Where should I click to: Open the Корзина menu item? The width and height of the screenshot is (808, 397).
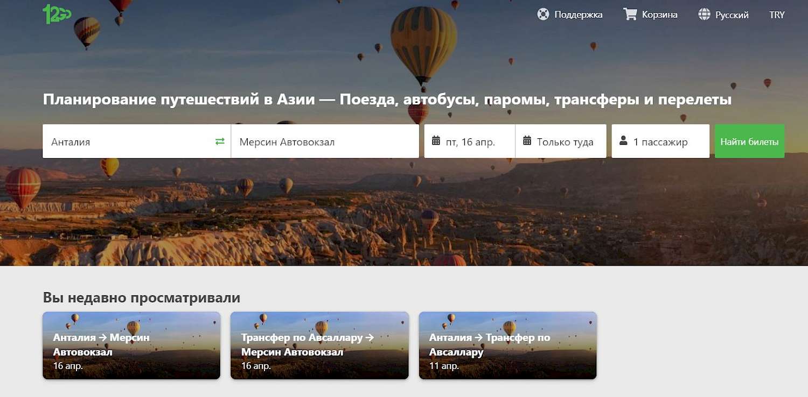click(x=659, y=15)
